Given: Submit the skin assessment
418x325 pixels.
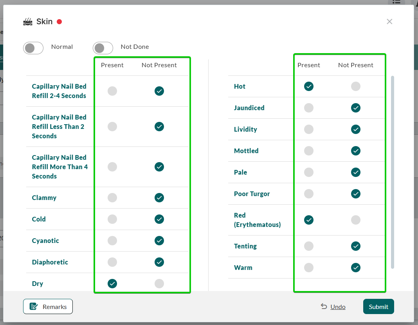Looking at the screenshot, I should pyautogui.click(x=378, y=307).
